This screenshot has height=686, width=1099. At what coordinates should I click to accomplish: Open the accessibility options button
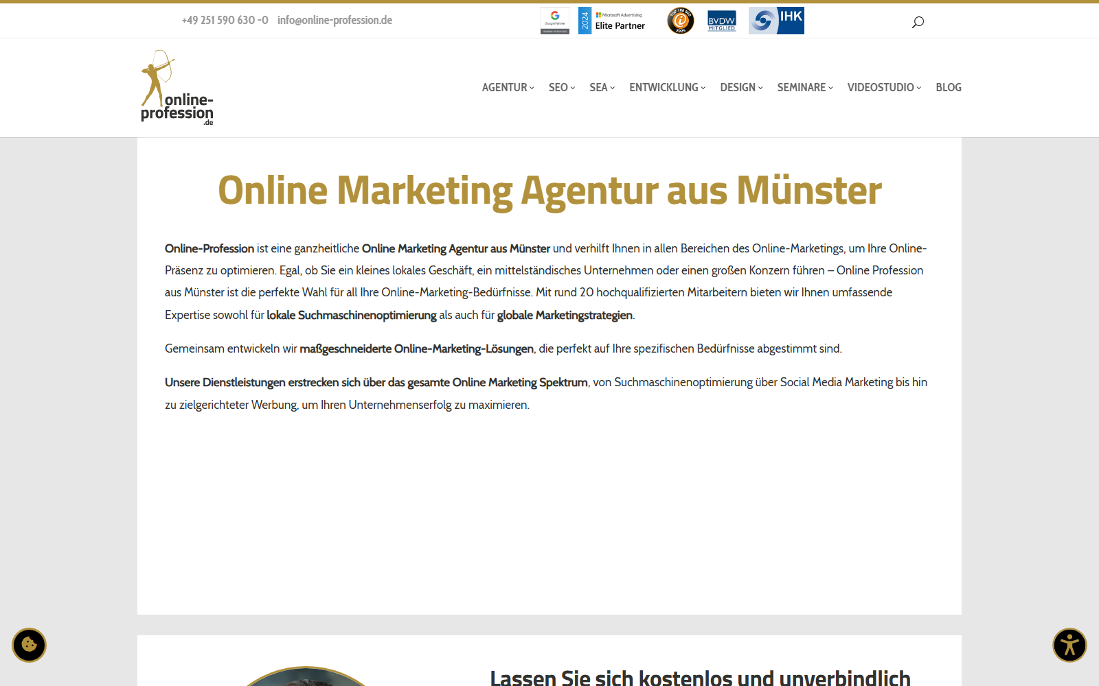1069,645
